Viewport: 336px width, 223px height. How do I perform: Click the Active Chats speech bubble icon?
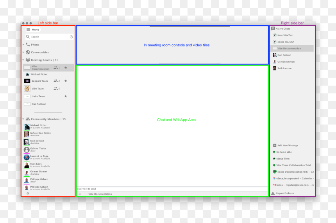(273, 28)
